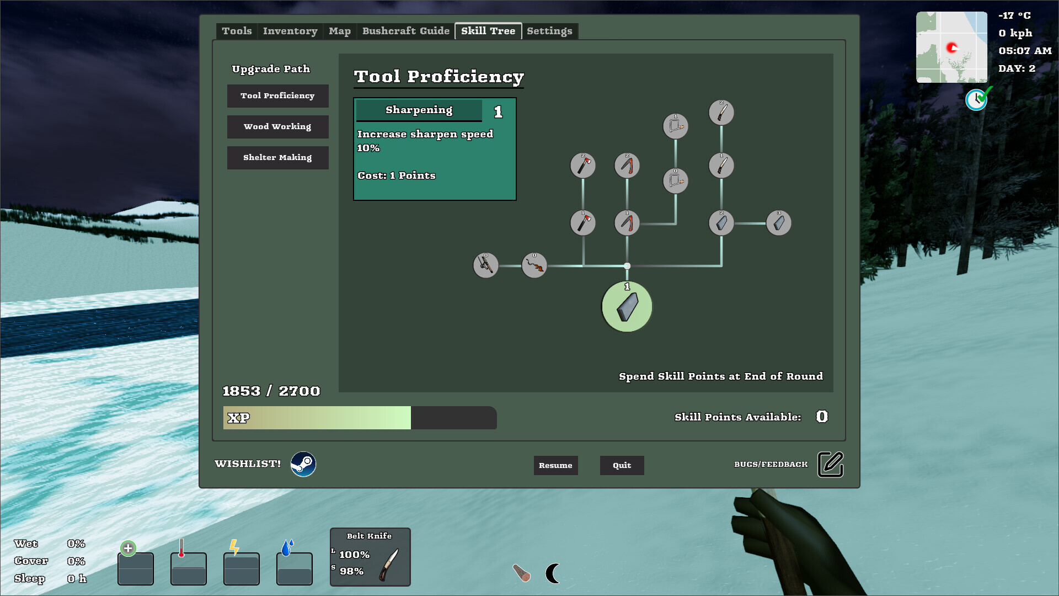Click the Steam wishlist icon
Screen dimensions: 1059x596
(303, 464)
